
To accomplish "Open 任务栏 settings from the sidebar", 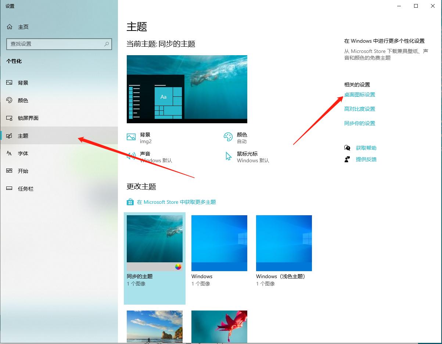I will [x=26, y=188].
